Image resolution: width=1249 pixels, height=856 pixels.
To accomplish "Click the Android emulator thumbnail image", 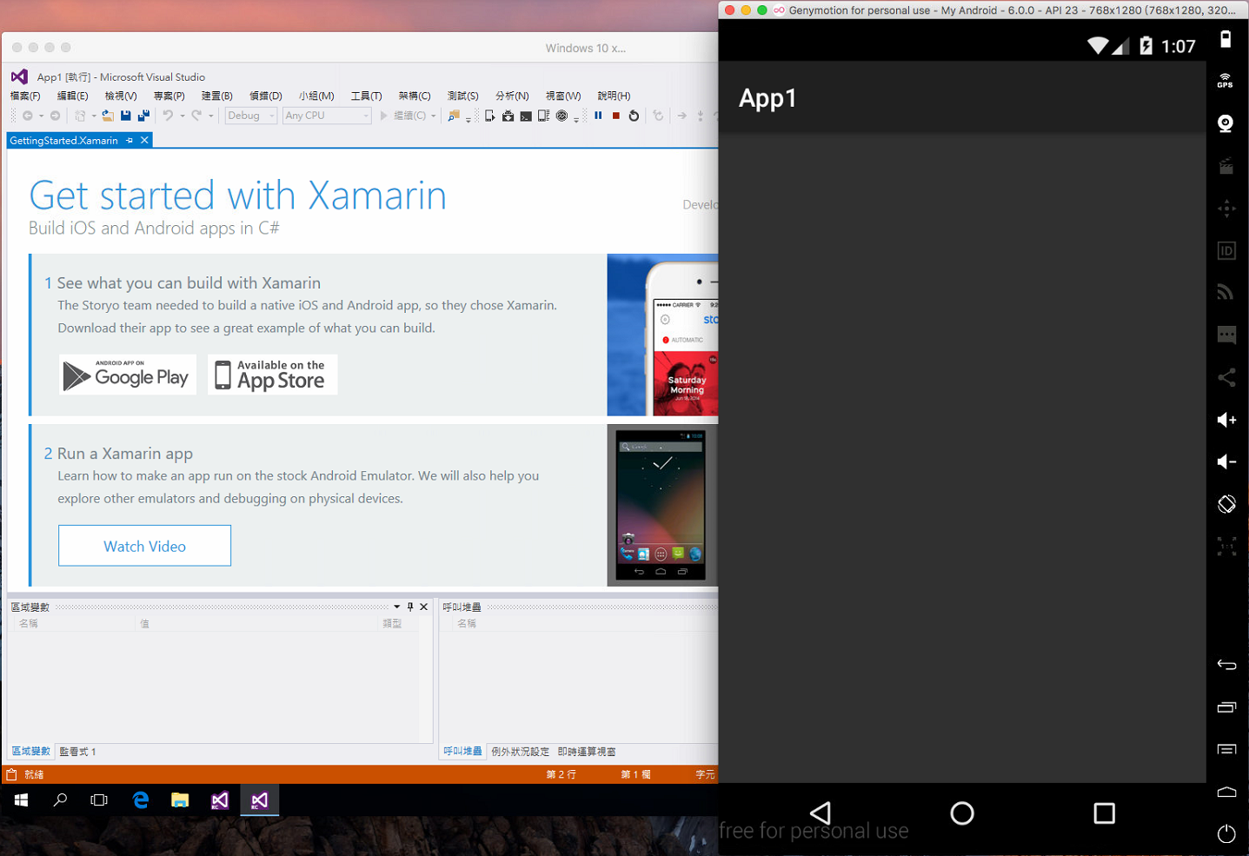I will pyautogui.click(x=661, y=505).
